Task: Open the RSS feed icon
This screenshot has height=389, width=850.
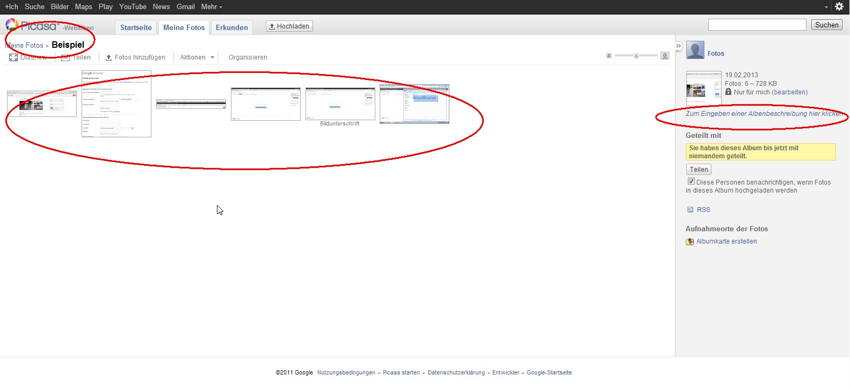Action: tap(690, 210)
